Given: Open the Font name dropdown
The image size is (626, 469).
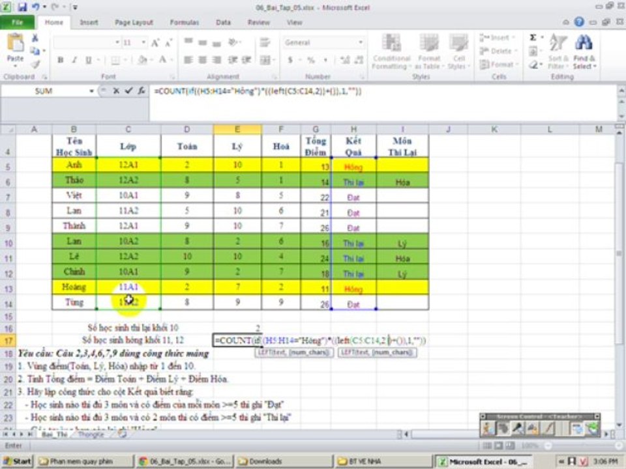Looking at the screenshot, I should click(117, 43).
